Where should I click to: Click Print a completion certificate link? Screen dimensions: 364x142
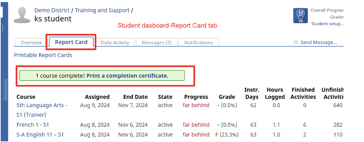[128, 76]
